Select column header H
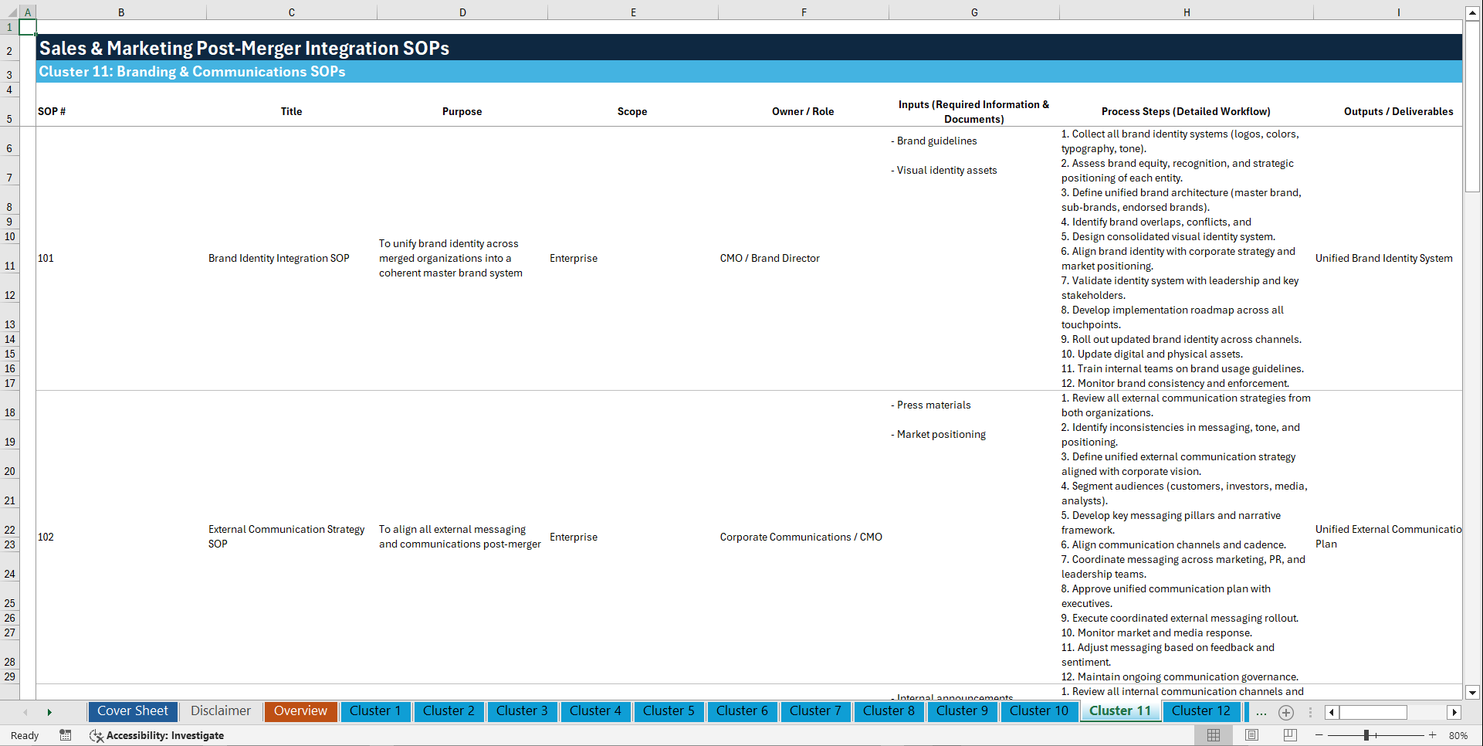This screenshot has width=1483, height=746. pyautogui.click(x=1187, y=12)
